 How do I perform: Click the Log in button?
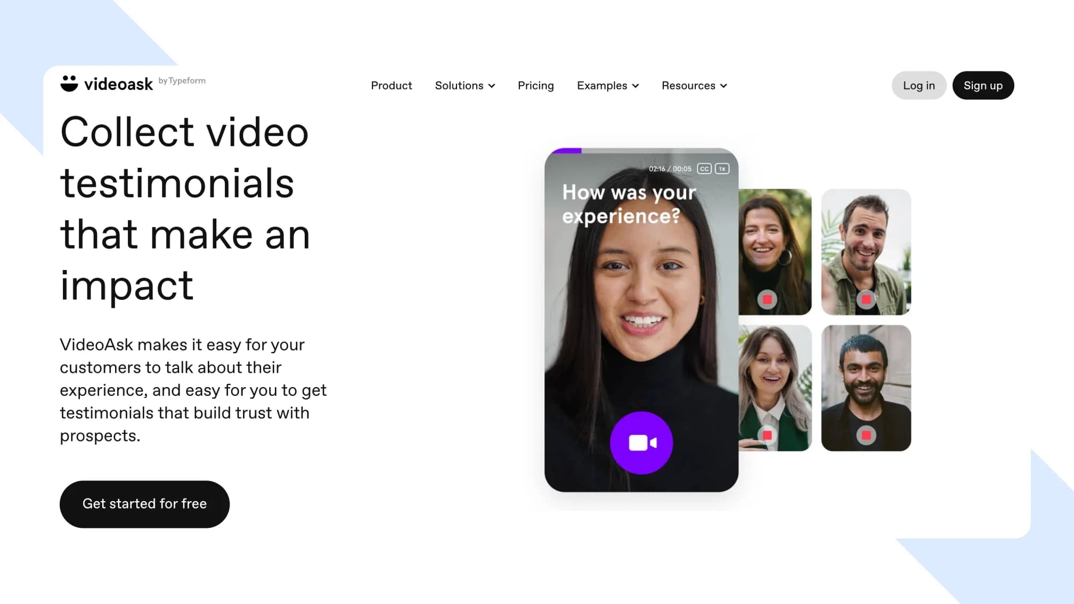pyautogui.click(x=918, y=85)
